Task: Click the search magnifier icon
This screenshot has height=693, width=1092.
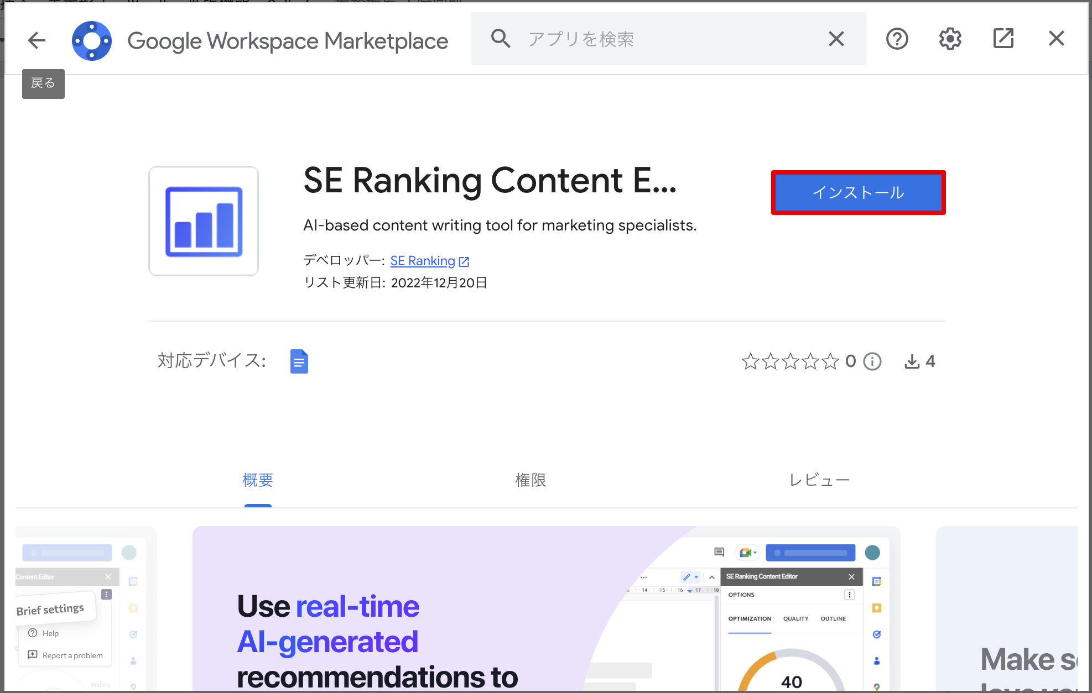Action: click(x=501, y=39)
